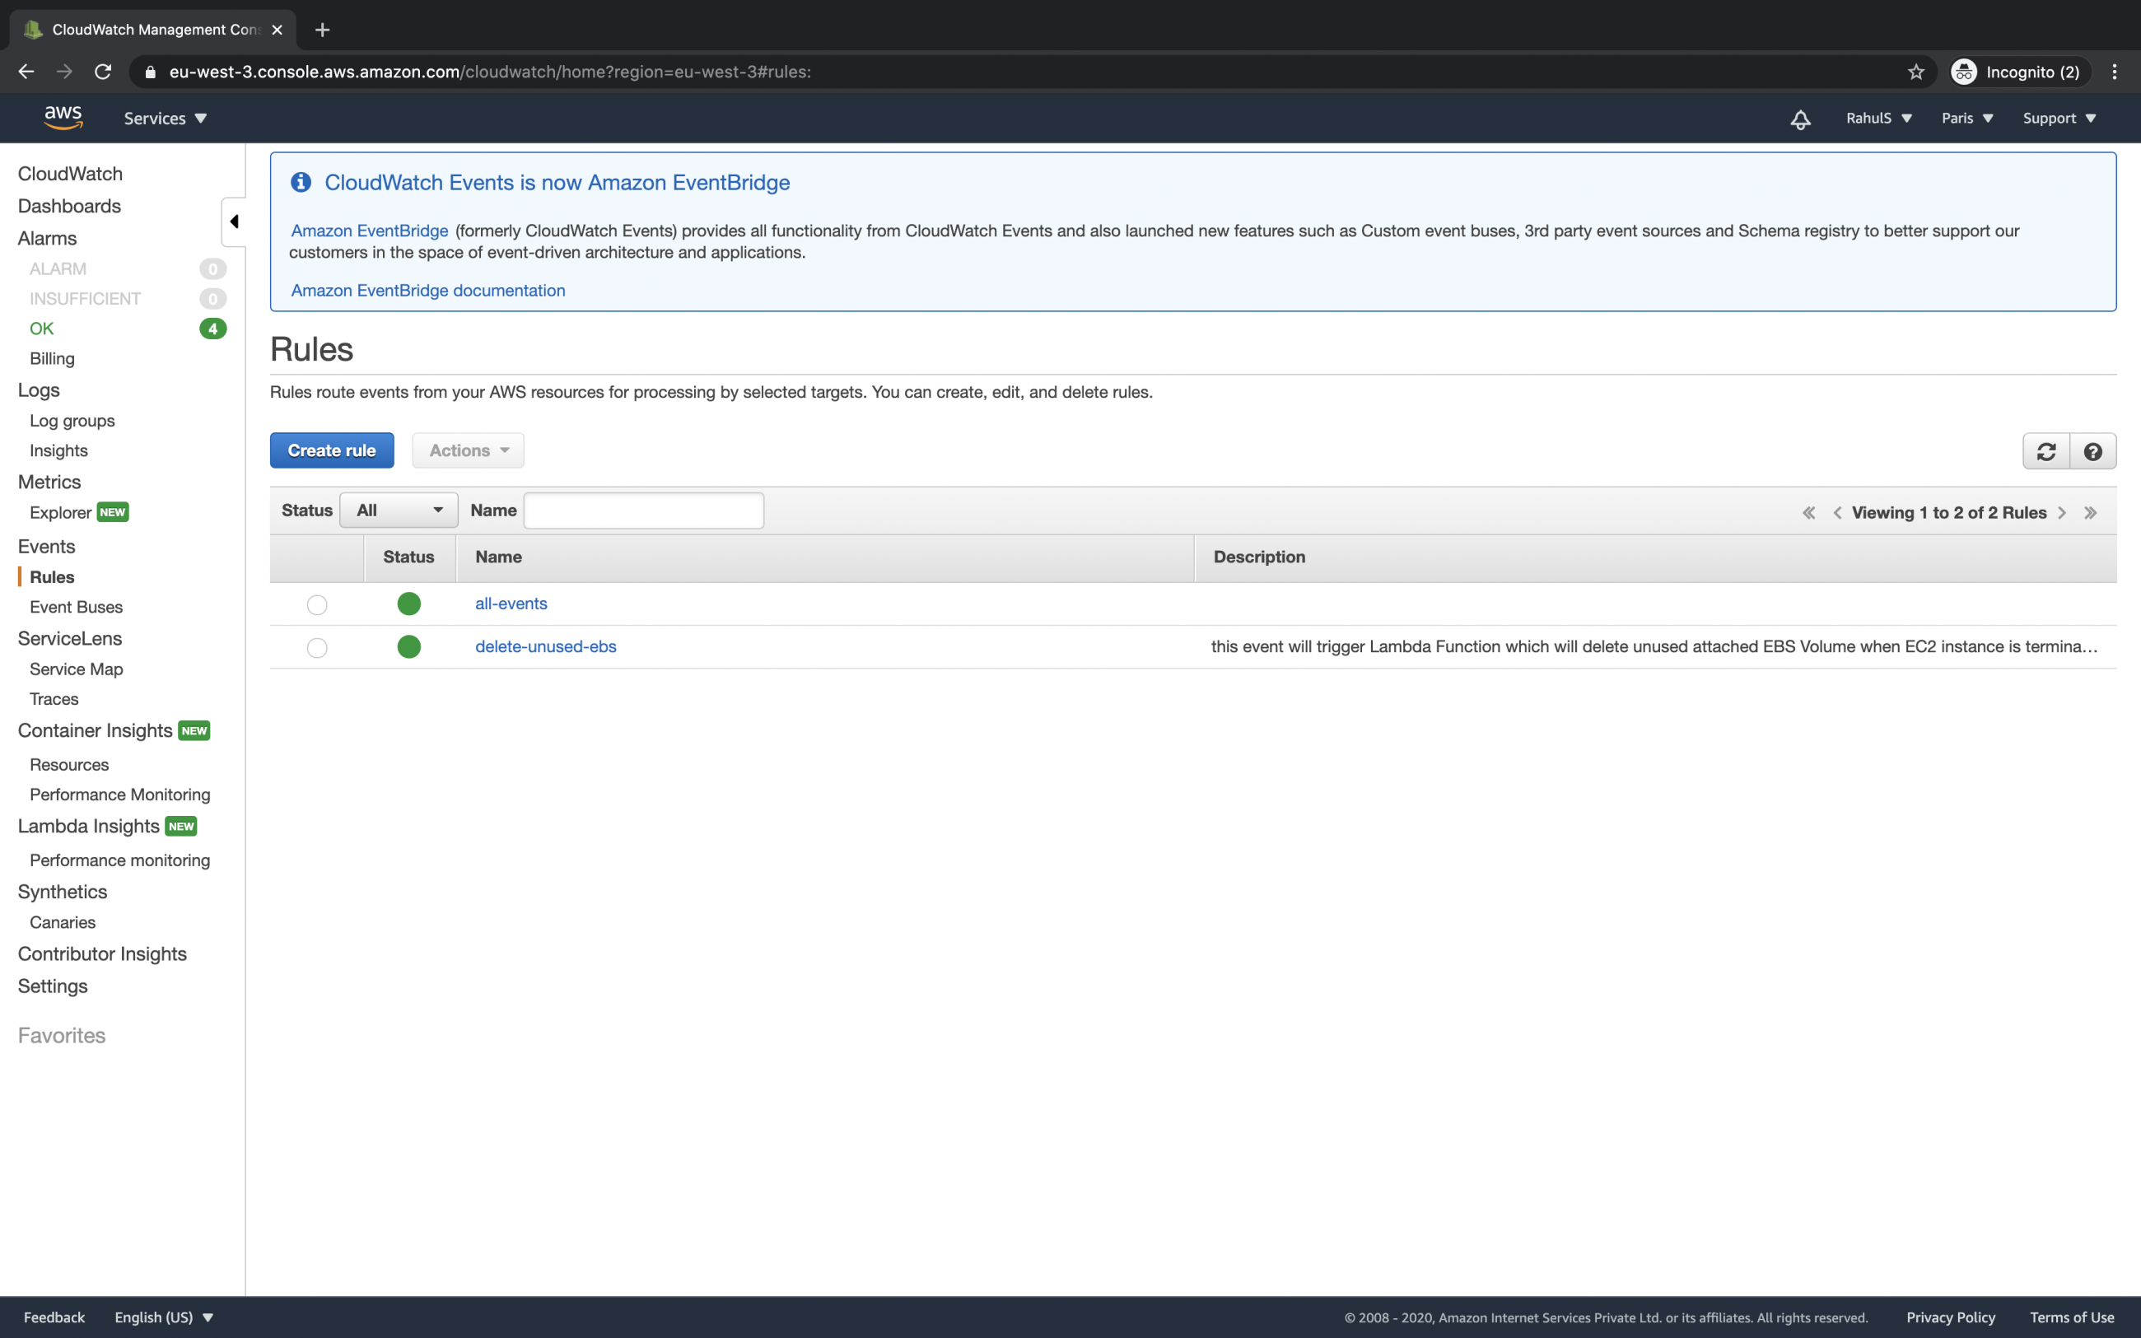The image size is (2141, 1338).
Task: Open the Services menu
Action: pos(164,118)
